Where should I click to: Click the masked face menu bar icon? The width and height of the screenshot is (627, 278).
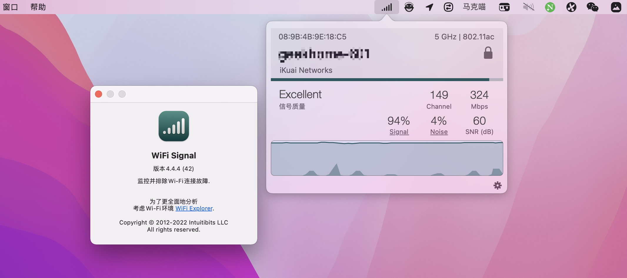click(x=409, y=7)
